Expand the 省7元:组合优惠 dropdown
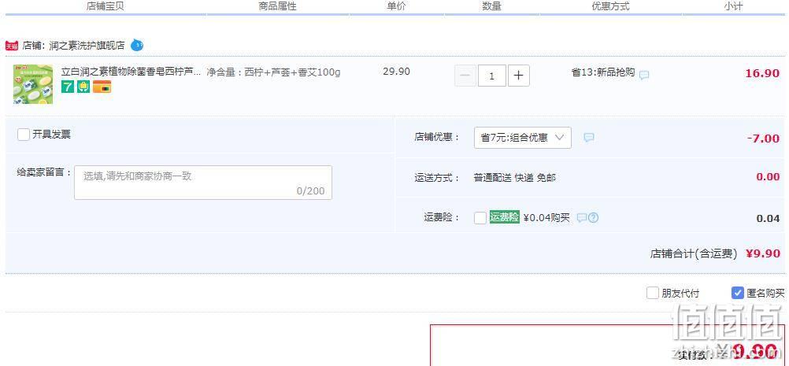This screenshot has width=789, height=366. [522, 138]
